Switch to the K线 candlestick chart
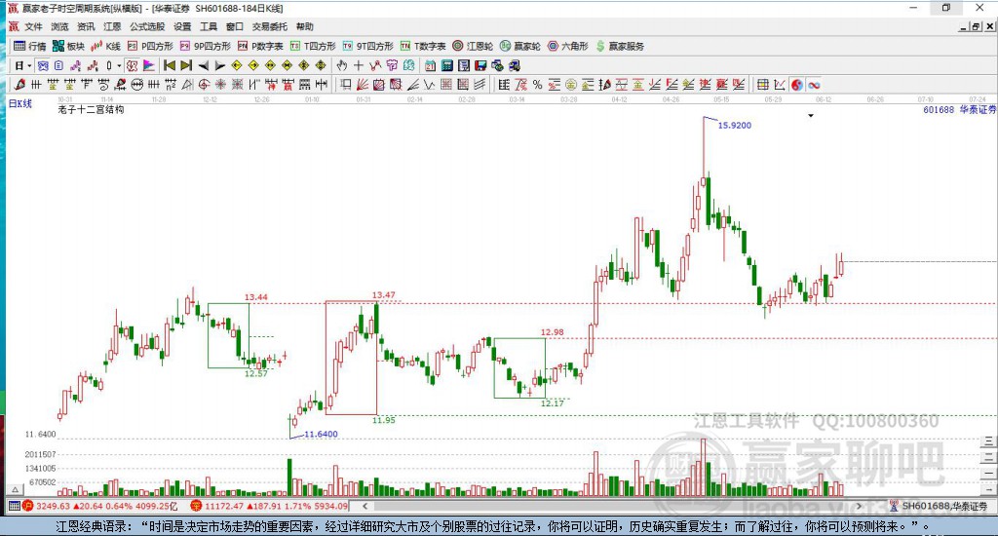 [105, 46]
